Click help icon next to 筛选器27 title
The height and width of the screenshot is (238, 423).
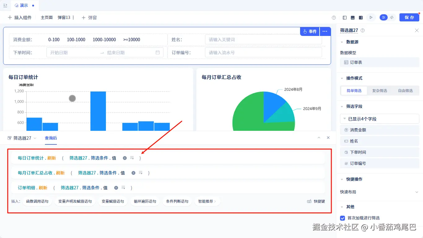click(x=363, y=30)
